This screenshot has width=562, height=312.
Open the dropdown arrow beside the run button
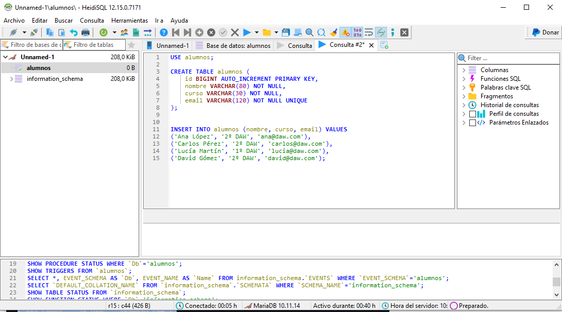pyautogui.click(x=256, y=32)
